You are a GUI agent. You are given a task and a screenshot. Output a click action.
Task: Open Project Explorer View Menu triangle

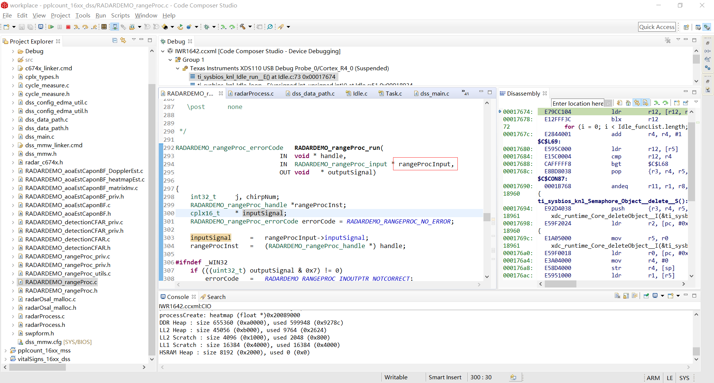coord(134,40)
